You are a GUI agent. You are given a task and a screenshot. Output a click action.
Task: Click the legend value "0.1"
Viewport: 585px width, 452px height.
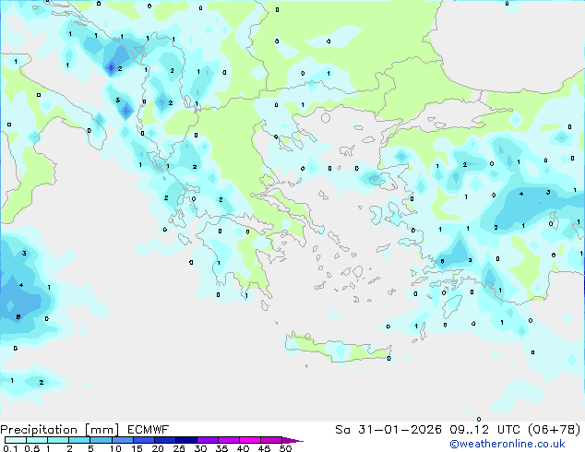pos(10,448)
